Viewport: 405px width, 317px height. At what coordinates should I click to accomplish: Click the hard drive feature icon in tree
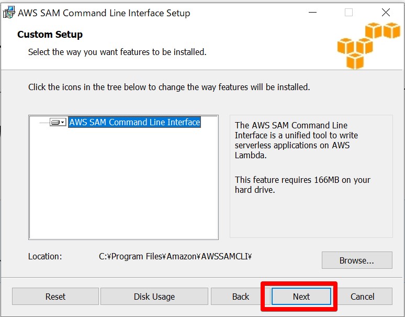[55, 122]
